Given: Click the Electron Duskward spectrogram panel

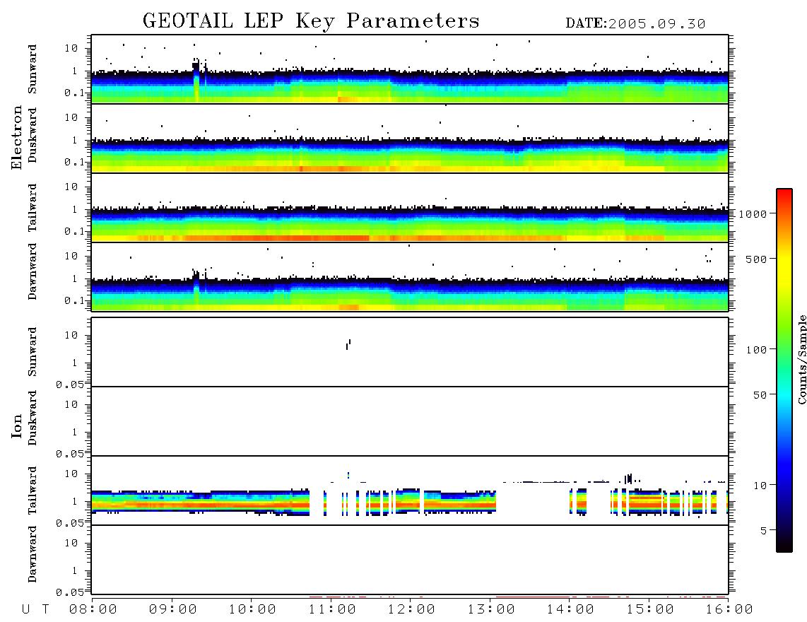Looking at the screenshot, I should click(410, 138).
